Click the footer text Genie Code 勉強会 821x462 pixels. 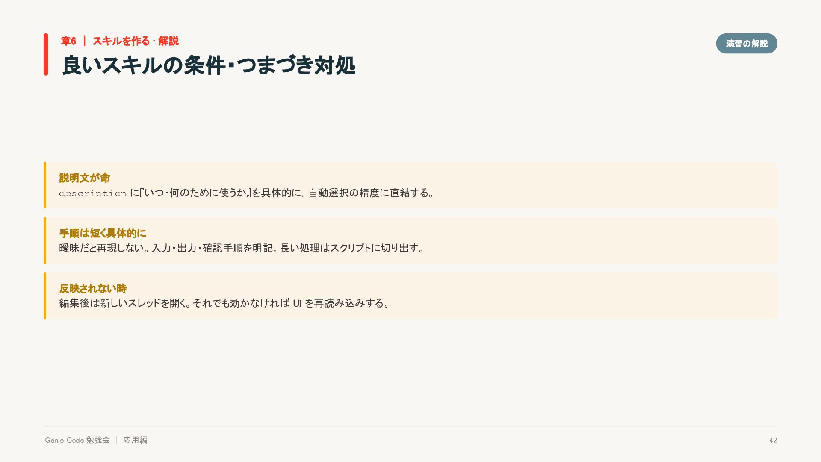click(77, 440)
